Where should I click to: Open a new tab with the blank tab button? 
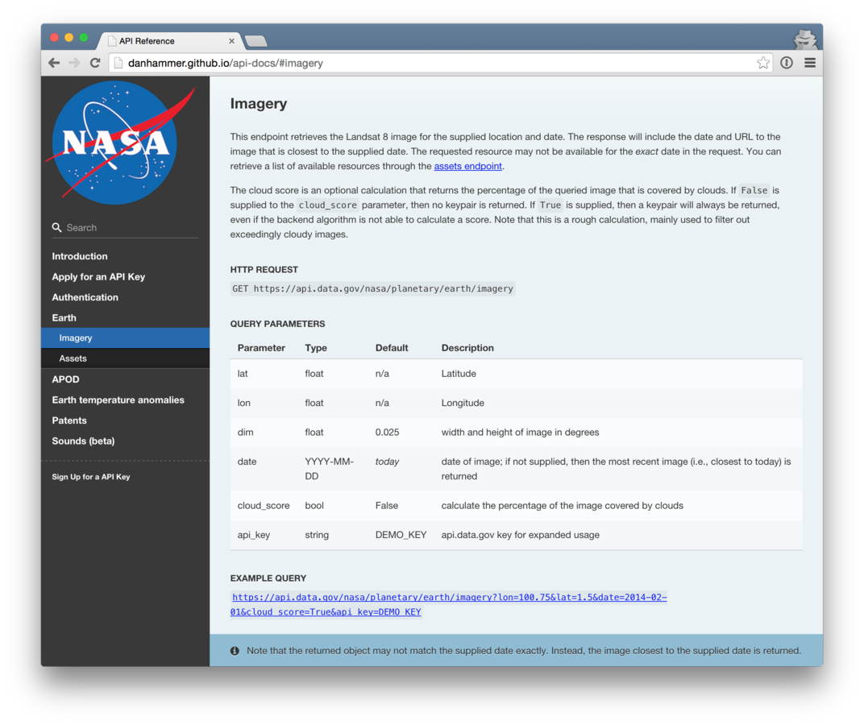coord(255,41)
